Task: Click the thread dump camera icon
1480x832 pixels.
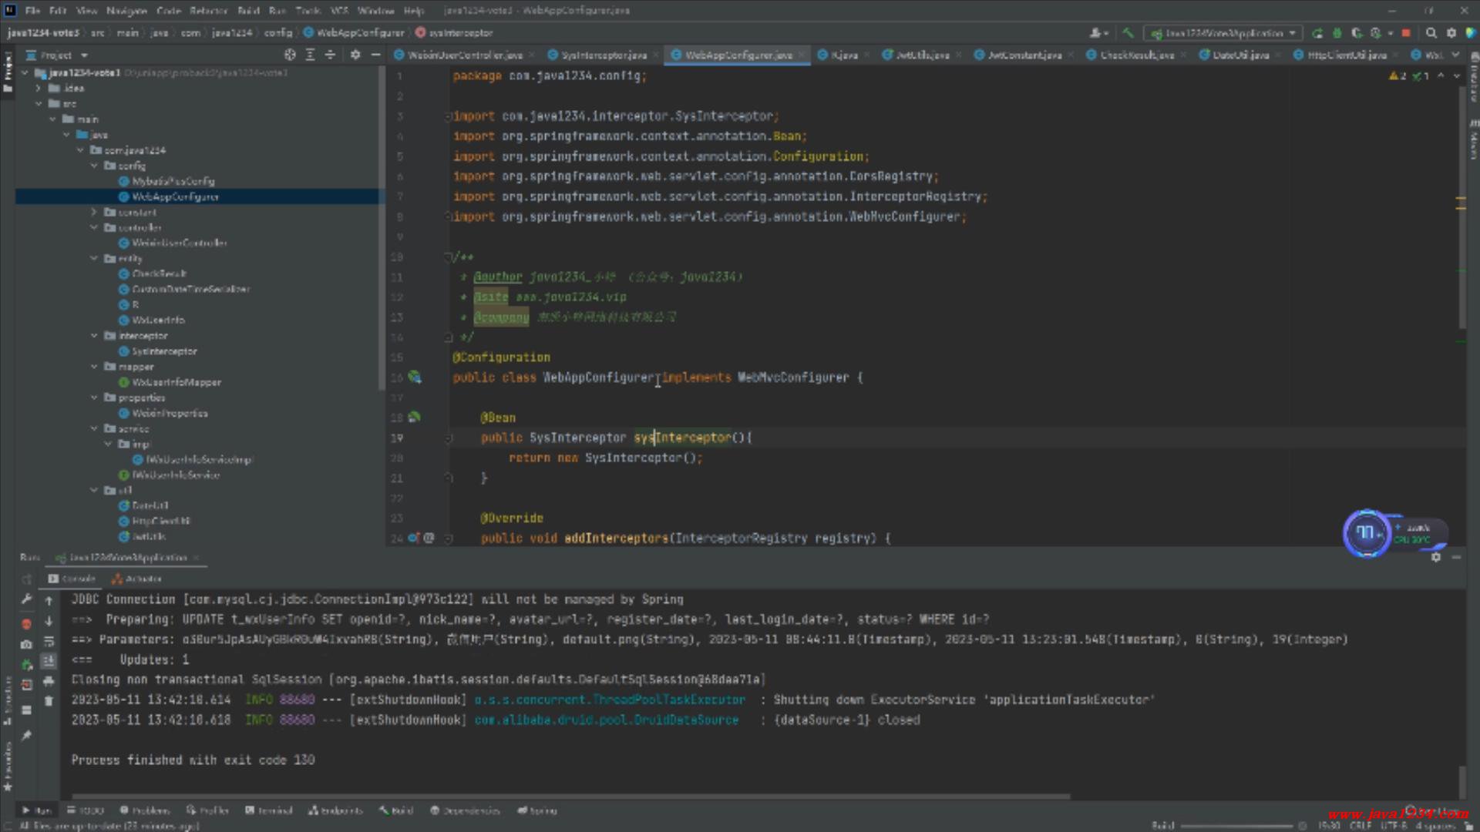Action: [27, 644]
